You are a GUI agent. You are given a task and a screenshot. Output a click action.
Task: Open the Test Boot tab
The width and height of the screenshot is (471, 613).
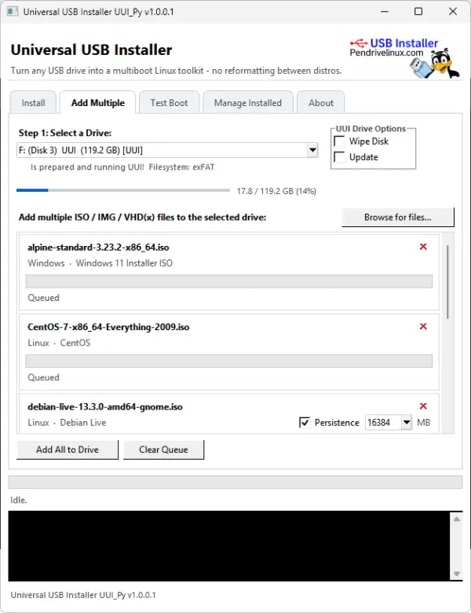pos(169,103)
